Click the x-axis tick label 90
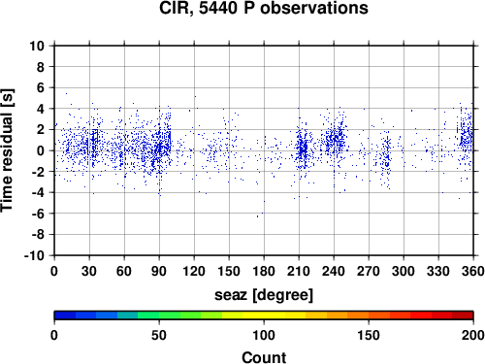485x364 pixels. click(159, 271)
